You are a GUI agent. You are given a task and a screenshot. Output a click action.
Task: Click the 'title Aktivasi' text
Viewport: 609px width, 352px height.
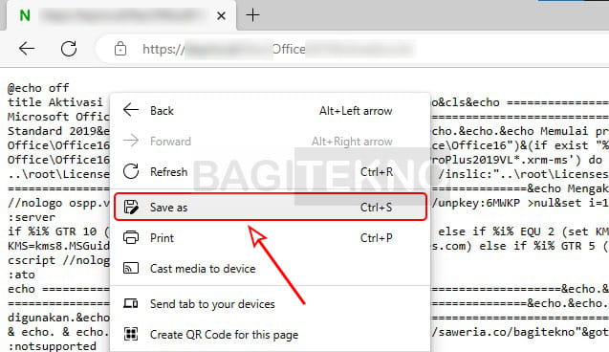55,102
